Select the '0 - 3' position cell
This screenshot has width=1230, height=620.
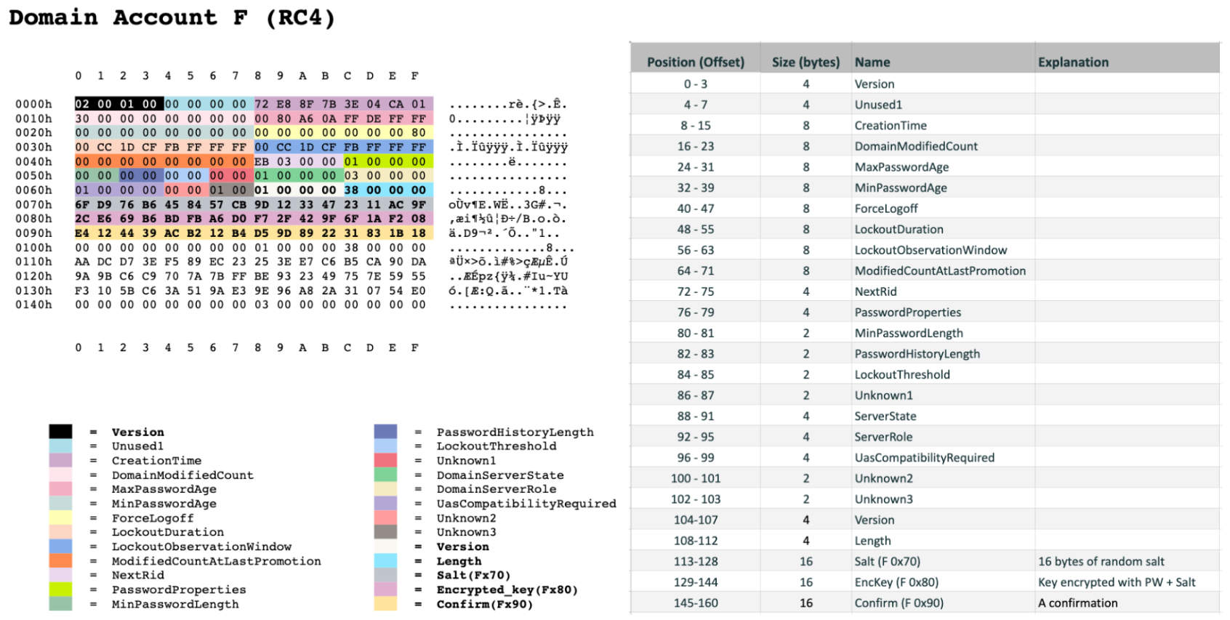(696, 84)
